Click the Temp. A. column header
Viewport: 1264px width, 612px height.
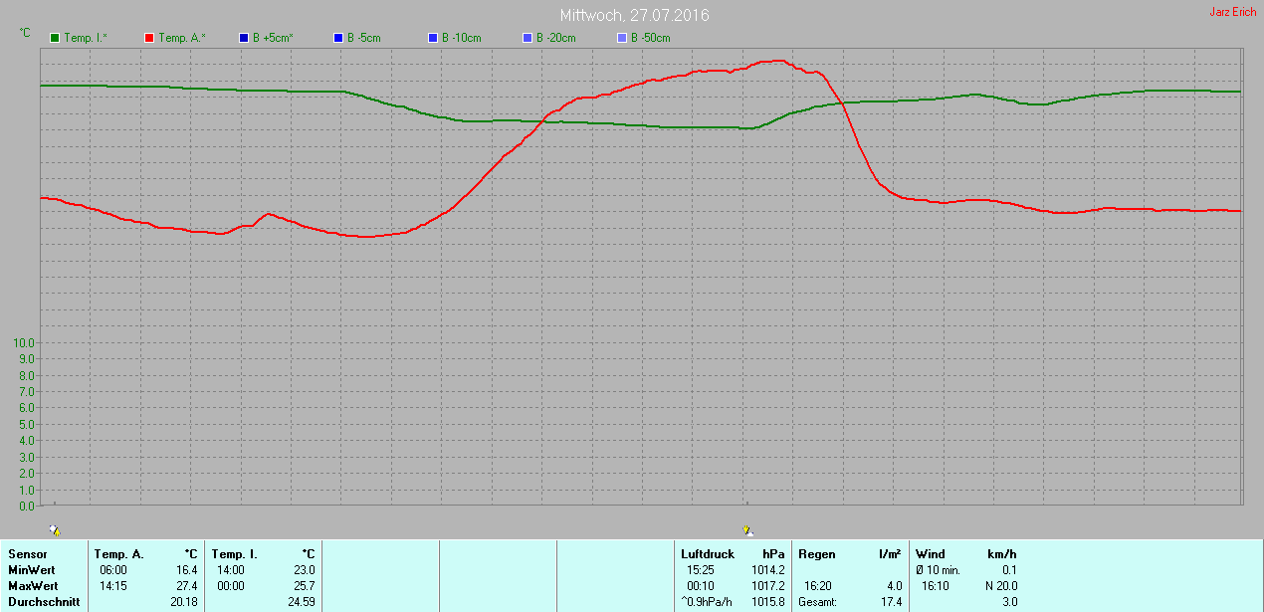(118, 553)
